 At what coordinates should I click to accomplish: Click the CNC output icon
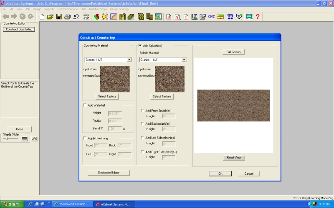point(211,17)
